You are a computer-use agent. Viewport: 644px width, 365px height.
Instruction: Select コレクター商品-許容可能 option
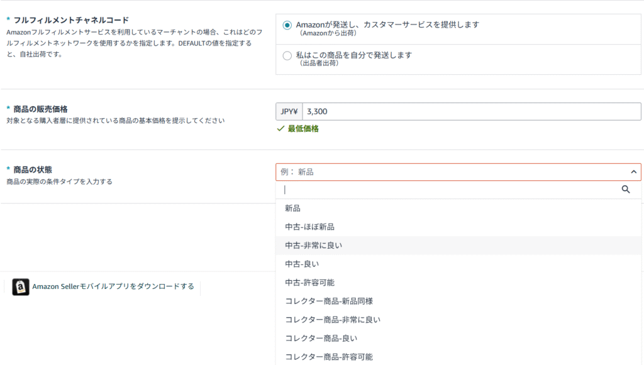pos(328,357)
